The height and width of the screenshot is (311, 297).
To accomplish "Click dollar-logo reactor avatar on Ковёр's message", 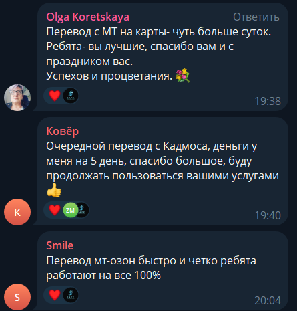I will point(83,210).
